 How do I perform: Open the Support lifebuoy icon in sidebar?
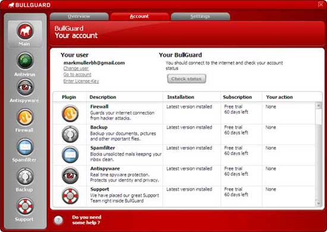pyautogui.click(x=25, y=206)
